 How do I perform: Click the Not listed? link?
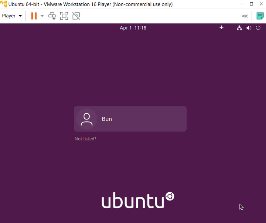pos(85,139)
